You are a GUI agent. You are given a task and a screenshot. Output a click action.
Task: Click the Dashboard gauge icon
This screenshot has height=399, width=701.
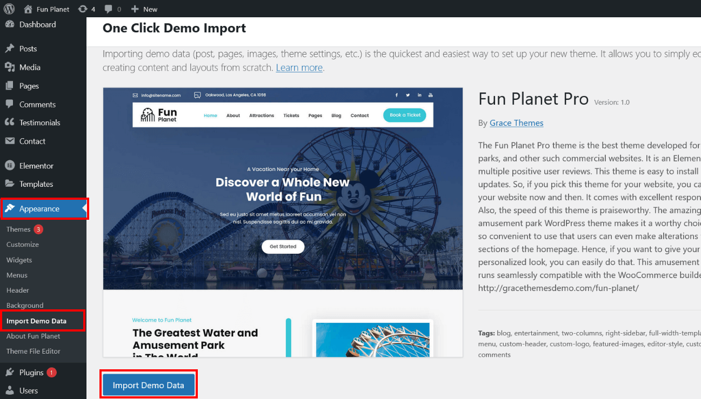[10, 24]
